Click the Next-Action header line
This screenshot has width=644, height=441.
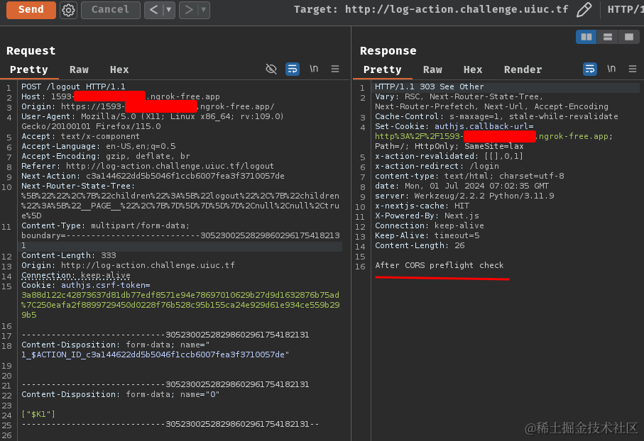[153, 176]
